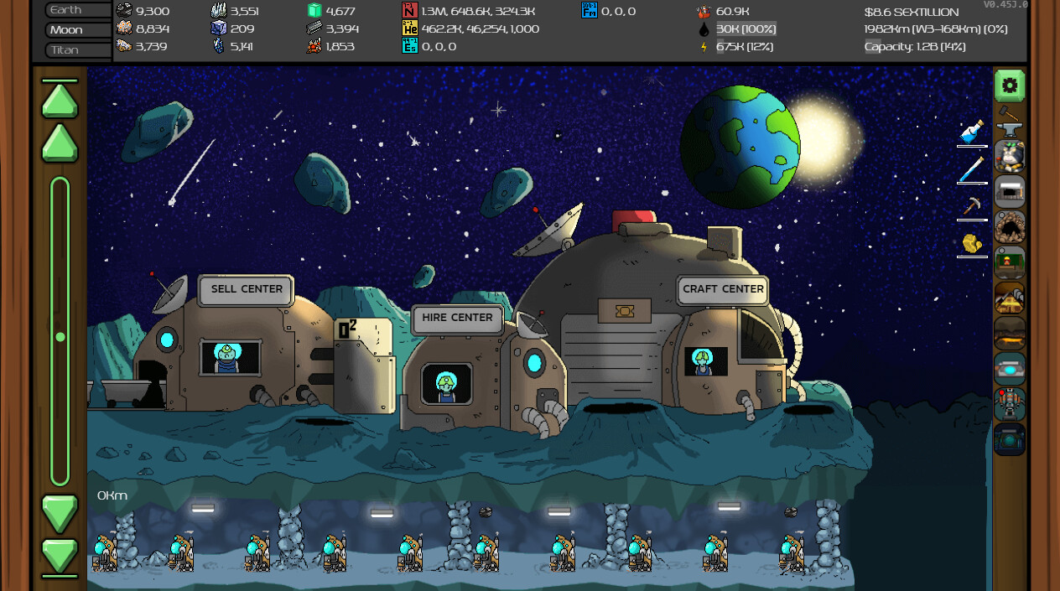Click the green depth elevator slider

click(x=59, y=338)
